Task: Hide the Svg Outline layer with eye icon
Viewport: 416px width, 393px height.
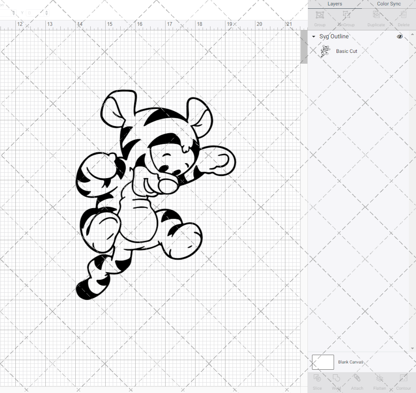Action: coord(399,36)
